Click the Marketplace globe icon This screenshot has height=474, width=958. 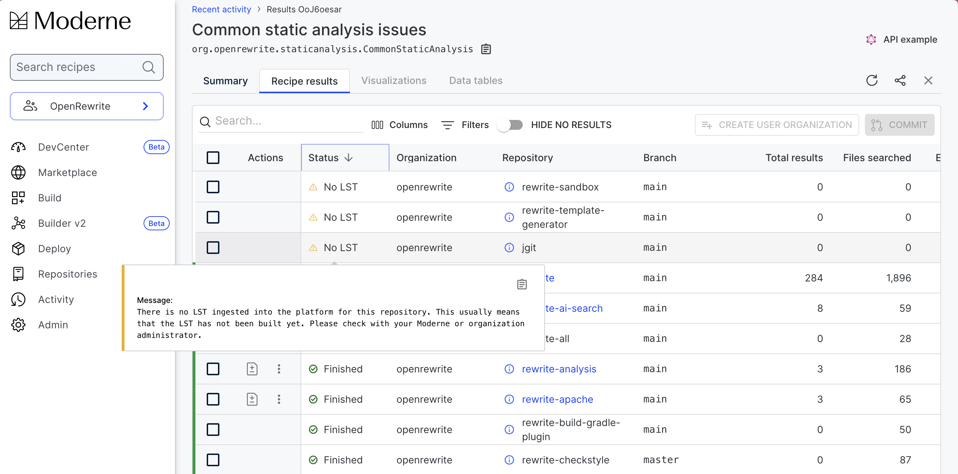[18, 172]
